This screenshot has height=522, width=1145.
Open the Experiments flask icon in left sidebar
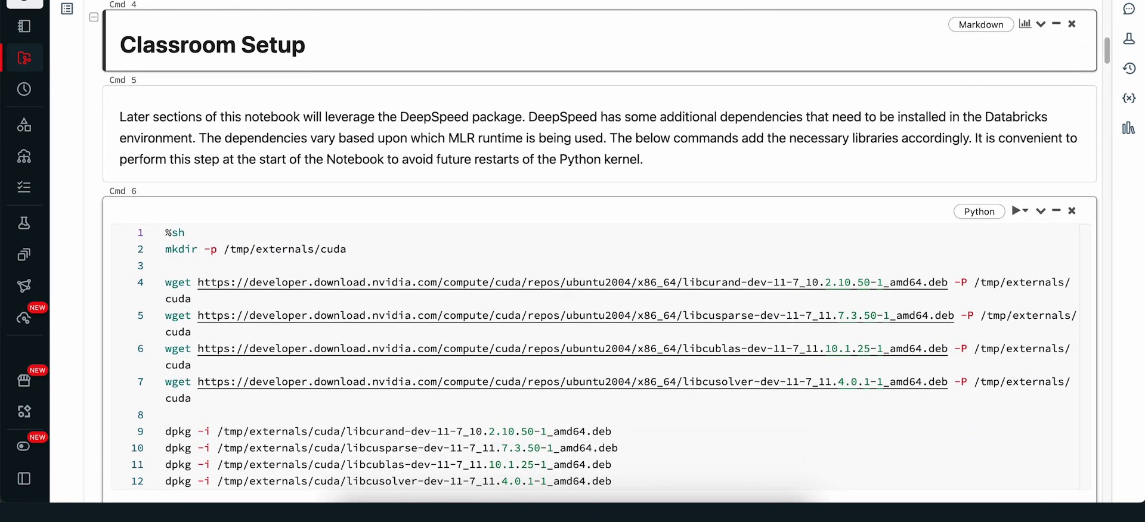tap(24, 223)
